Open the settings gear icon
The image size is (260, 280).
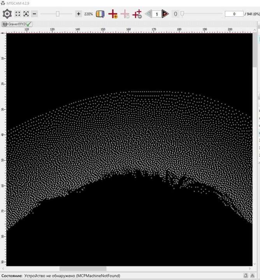click(7, 14)
